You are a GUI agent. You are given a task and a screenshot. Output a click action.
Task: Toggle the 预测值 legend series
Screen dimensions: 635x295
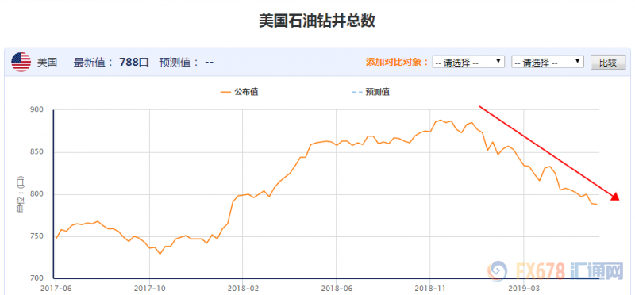coord(371,92)
